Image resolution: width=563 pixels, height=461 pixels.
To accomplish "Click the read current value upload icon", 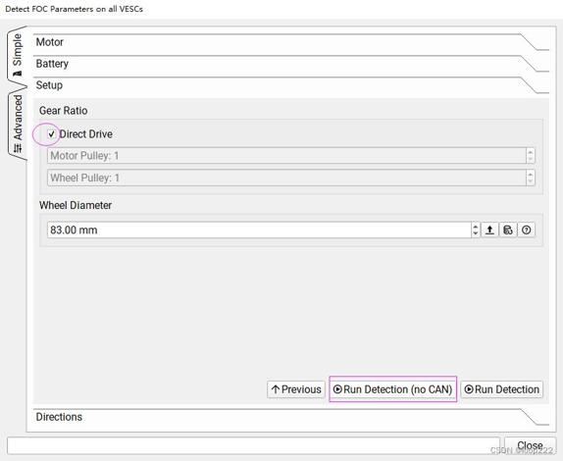I will tap(489, 230).
